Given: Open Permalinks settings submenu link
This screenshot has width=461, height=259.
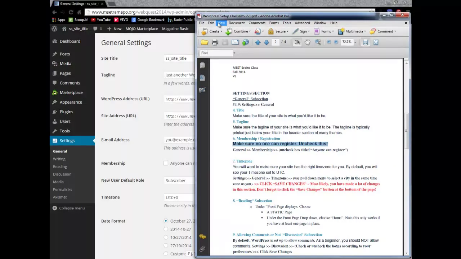Looking at the screenshot, I should tap(63, 189).
